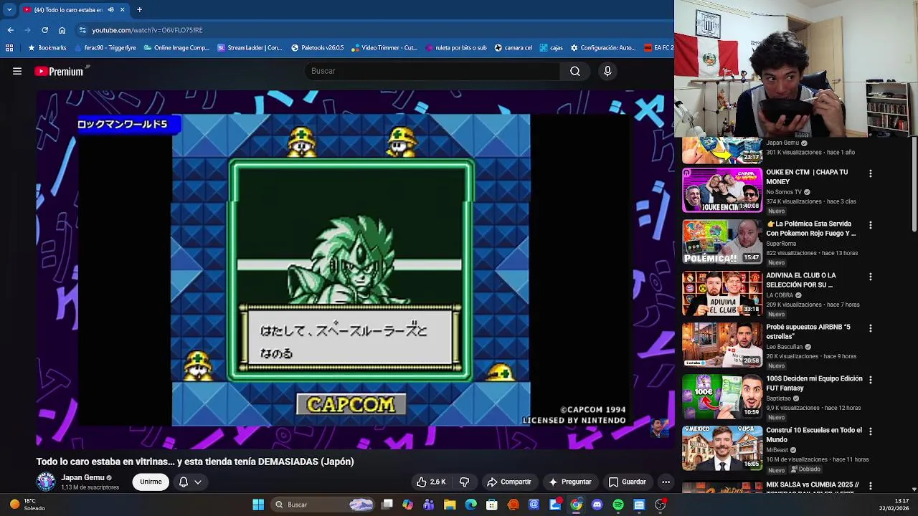Play ADIVINA EL CLUB video thumbnail

[x=721, y=293]
